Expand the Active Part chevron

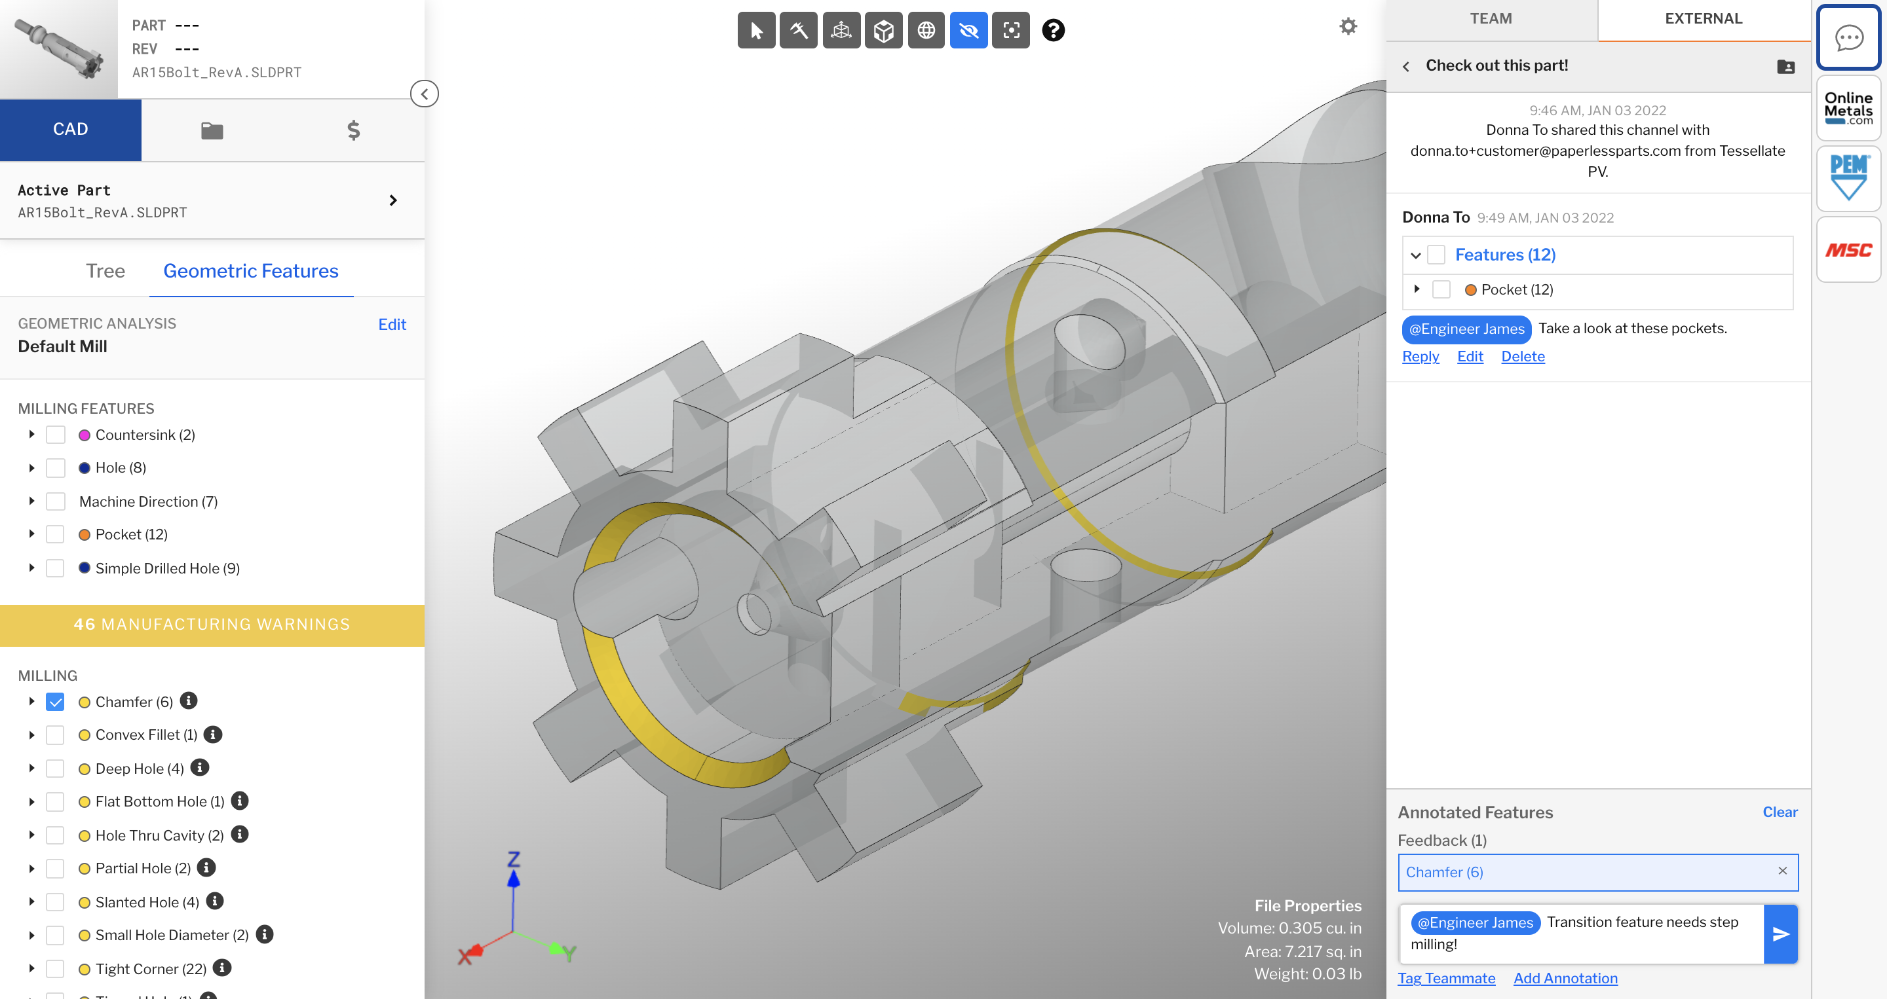[393, 200]
